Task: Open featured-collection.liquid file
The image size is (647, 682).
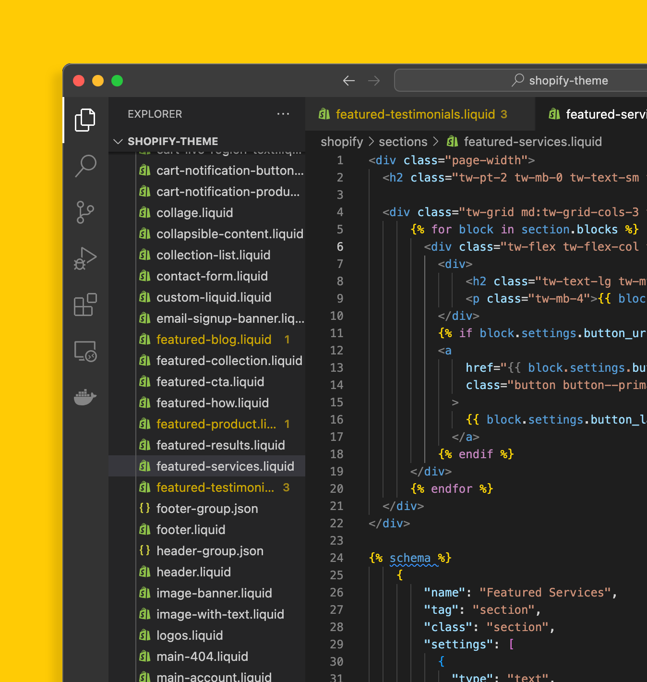Action: (207, 361)
